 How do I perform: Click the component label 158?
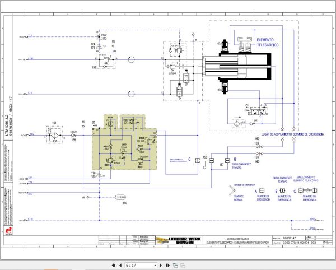click(x=205, y=157)
